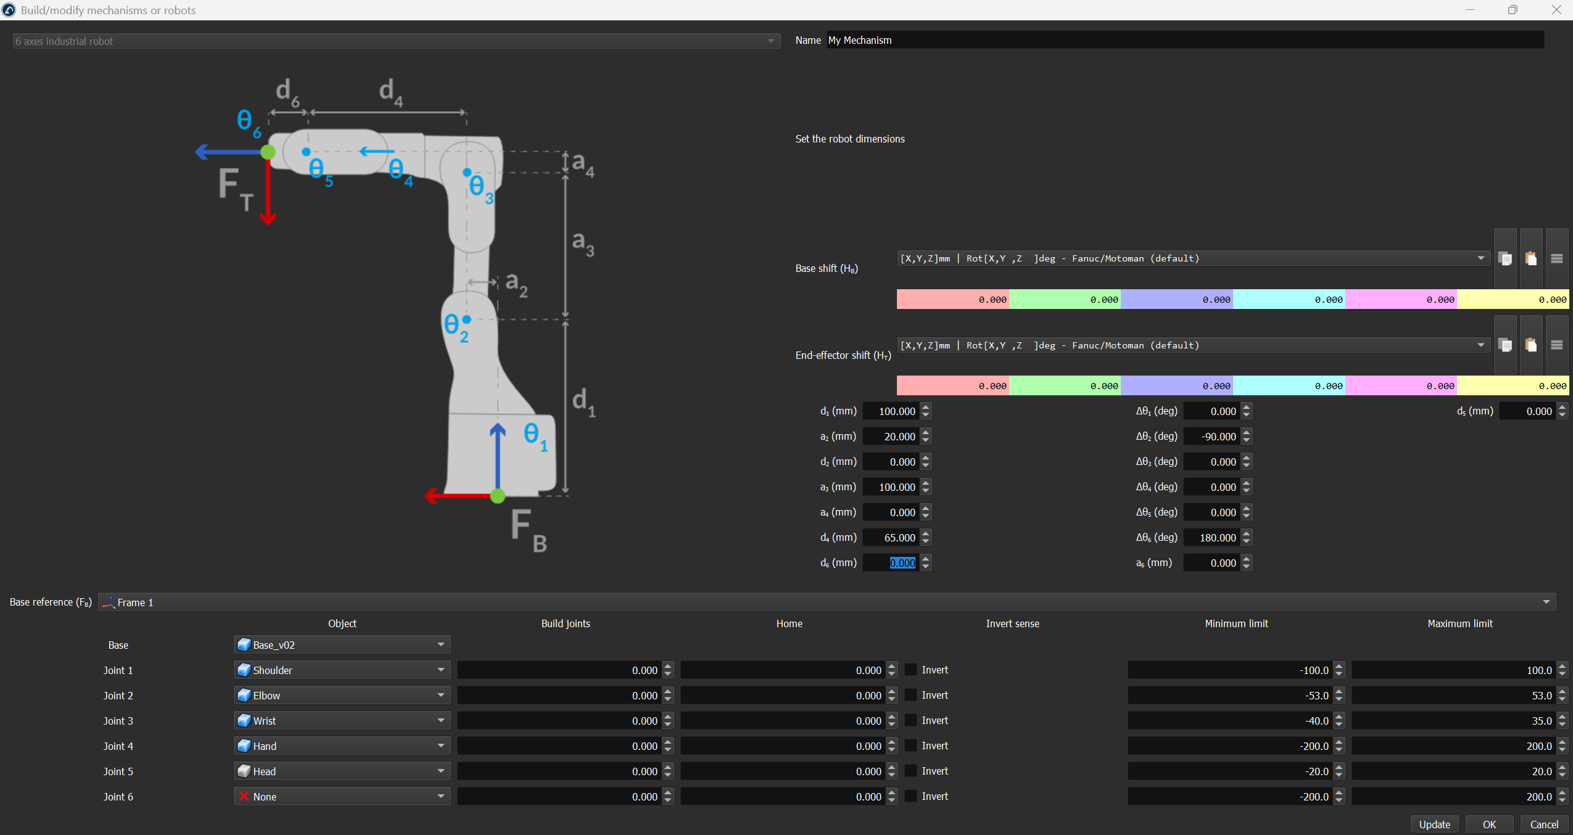
Task: Expand the Base reference Frame 1 dropdown
Action: pyautogui.click(x=1546, y=602)
